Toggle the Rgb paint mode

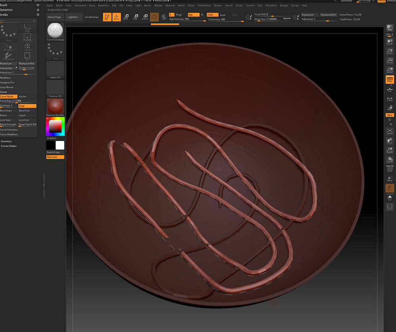pyautogui.click(x=194, y=15)
